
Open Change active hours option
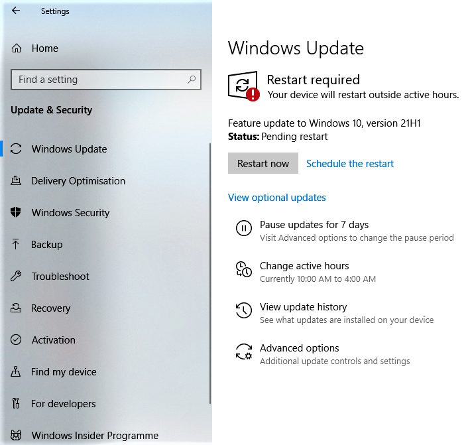click(304, 265)
